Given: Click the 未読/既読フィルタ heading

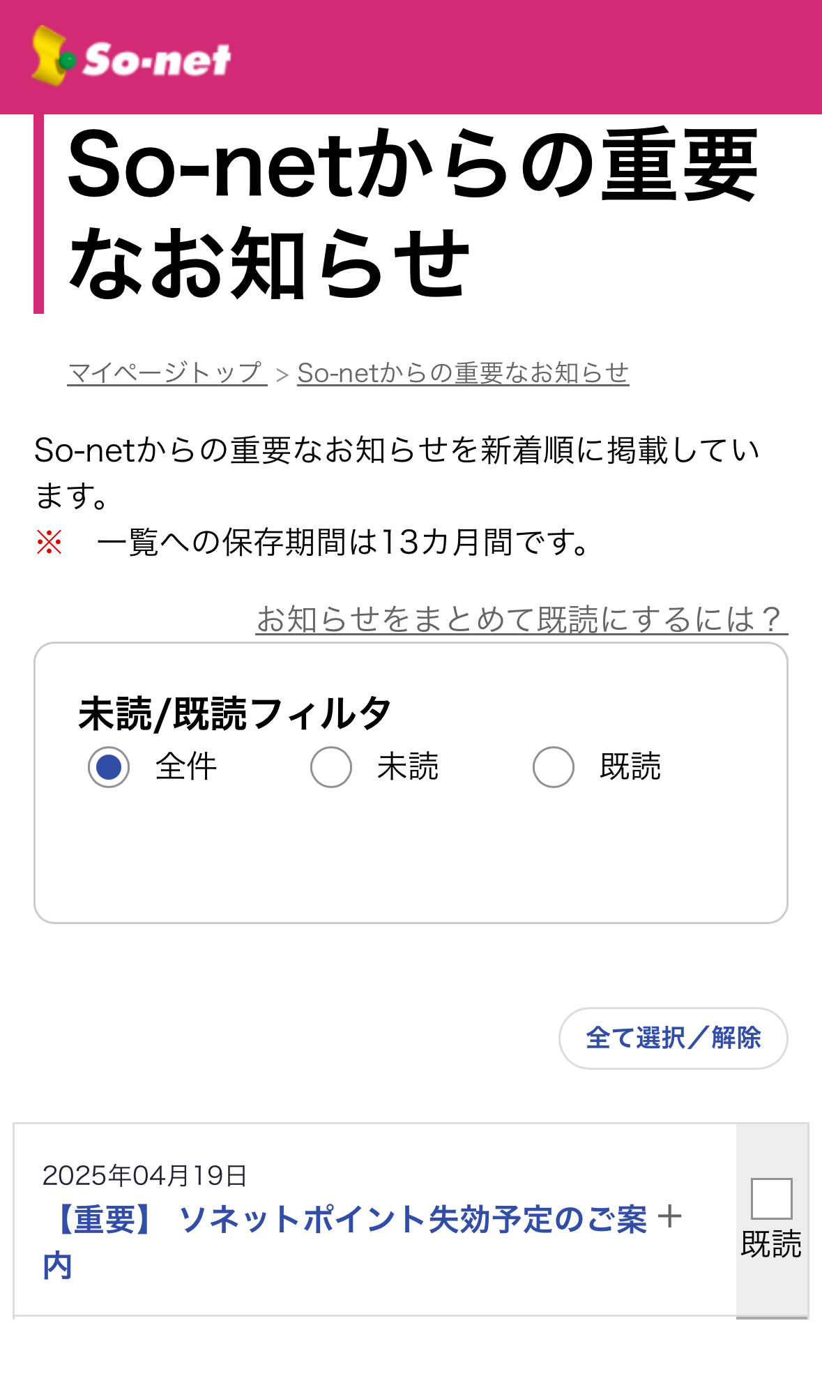Looking at the screenshot, I should point(234,713).
